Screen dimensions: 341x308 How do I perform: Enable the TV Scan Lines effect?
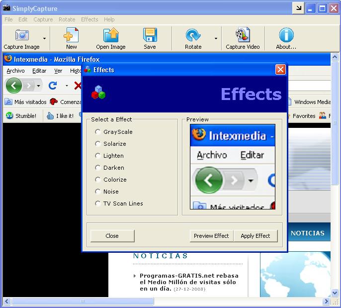[98, 204]
